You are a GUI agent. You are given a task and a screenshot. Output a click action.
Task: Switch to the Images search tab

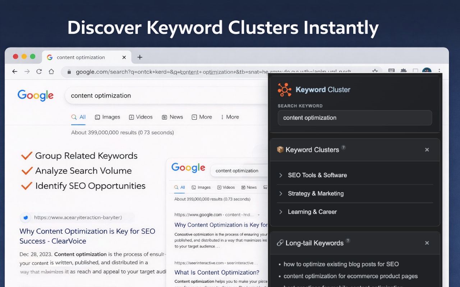[x=107, y=117]
